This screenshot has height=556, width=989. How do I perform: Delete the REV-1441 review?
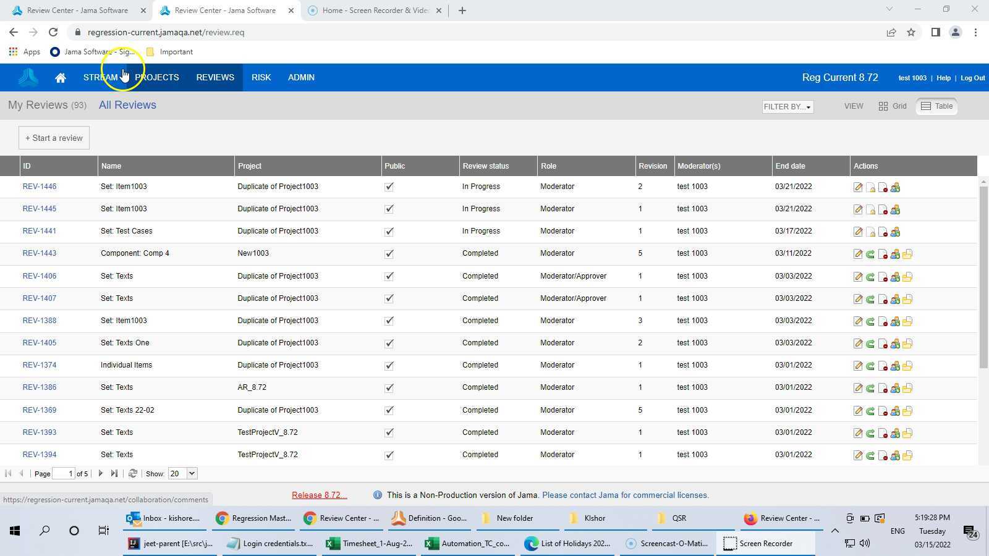[883, 232]
